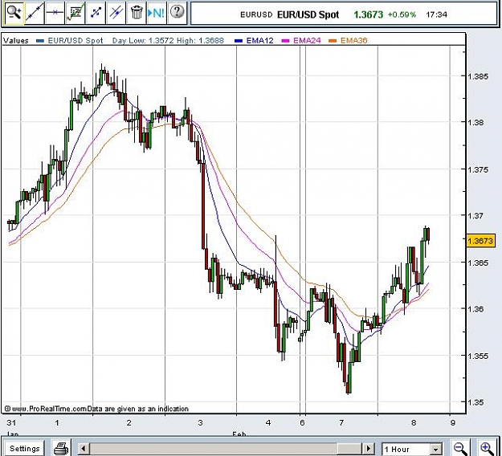
Task: Click the scrollbar left arrow
Action: click(84, 448)
